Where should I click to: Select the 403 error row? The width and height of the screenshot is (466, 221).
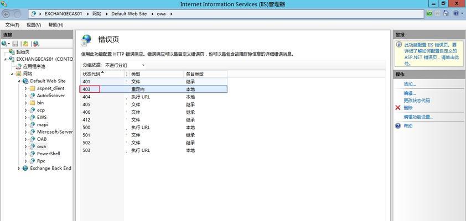154,89
